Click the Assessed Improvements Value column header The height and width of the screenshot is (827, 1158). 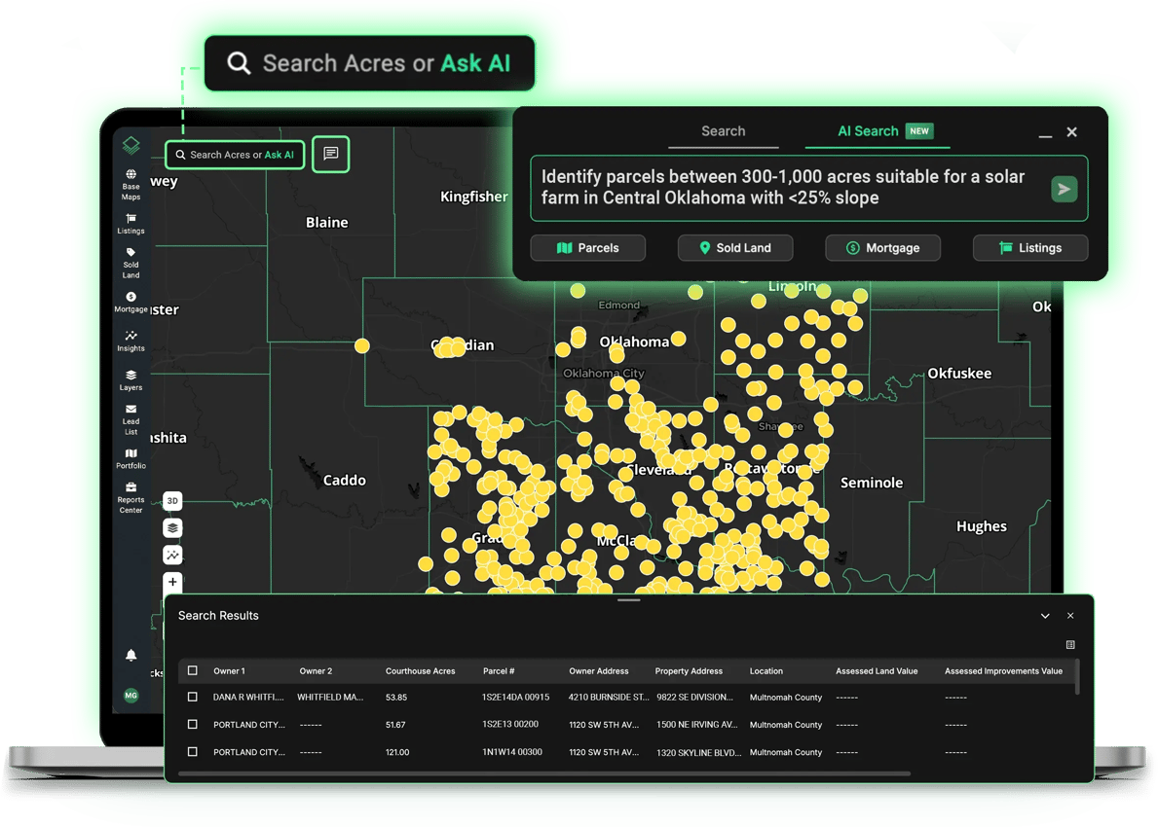(1003, 671)
